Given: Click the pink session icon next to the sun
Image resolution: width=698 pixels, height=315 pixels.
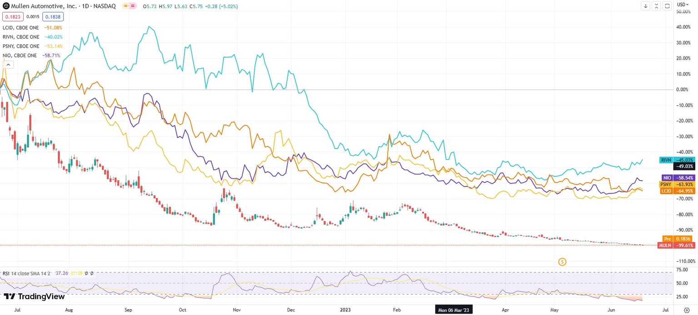Looking at the screenshot, I should tap(133, 6).
